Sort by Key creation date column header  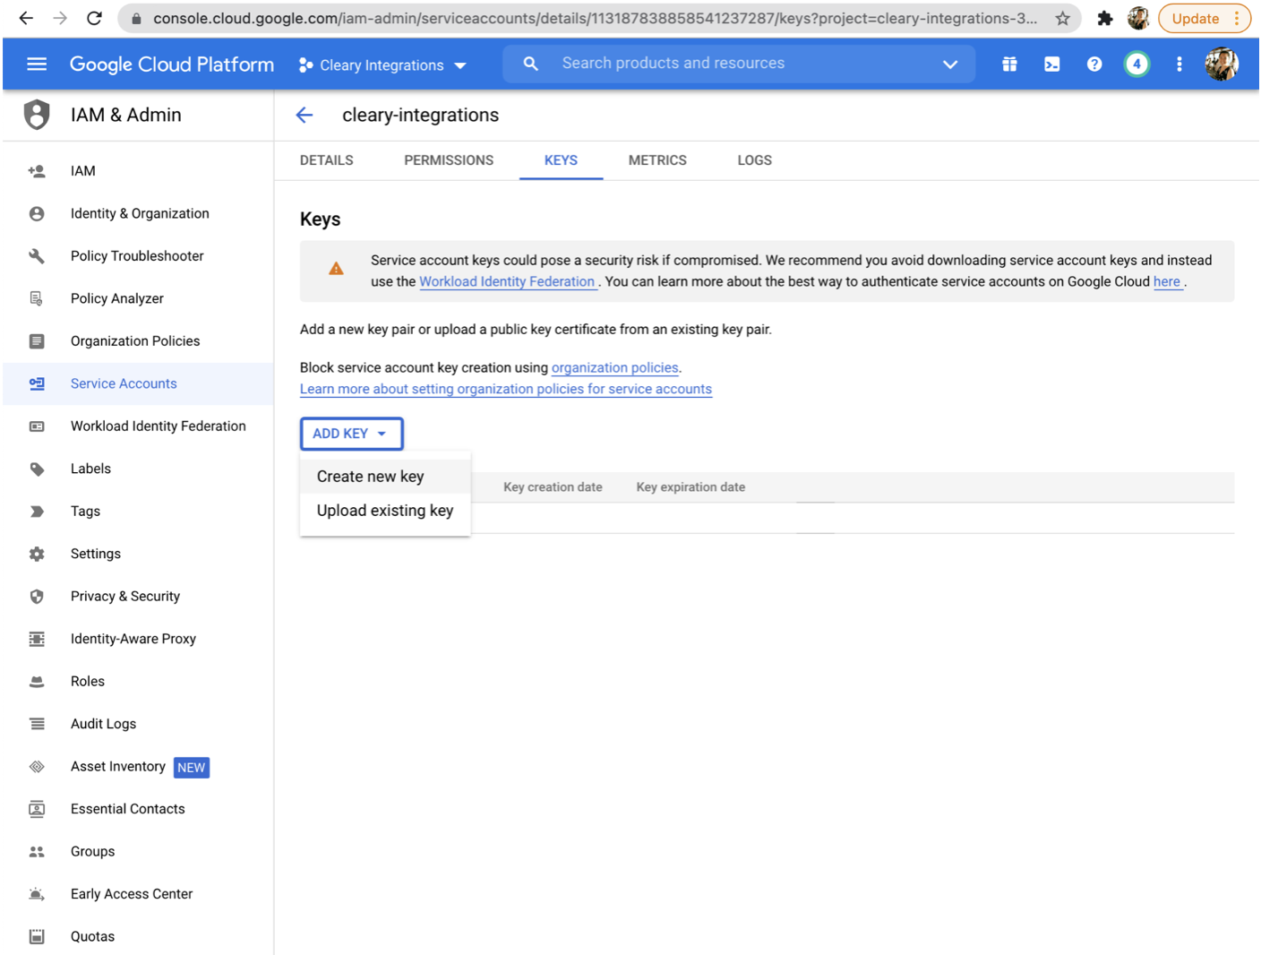(x=553, y=487)
